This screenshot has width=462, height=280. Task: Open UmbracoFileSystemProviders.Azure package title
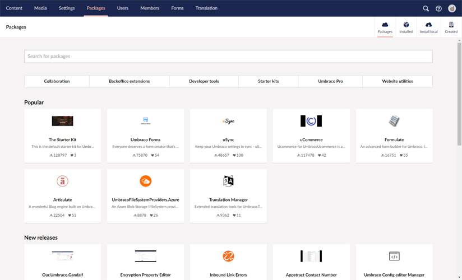pos(146,200)
